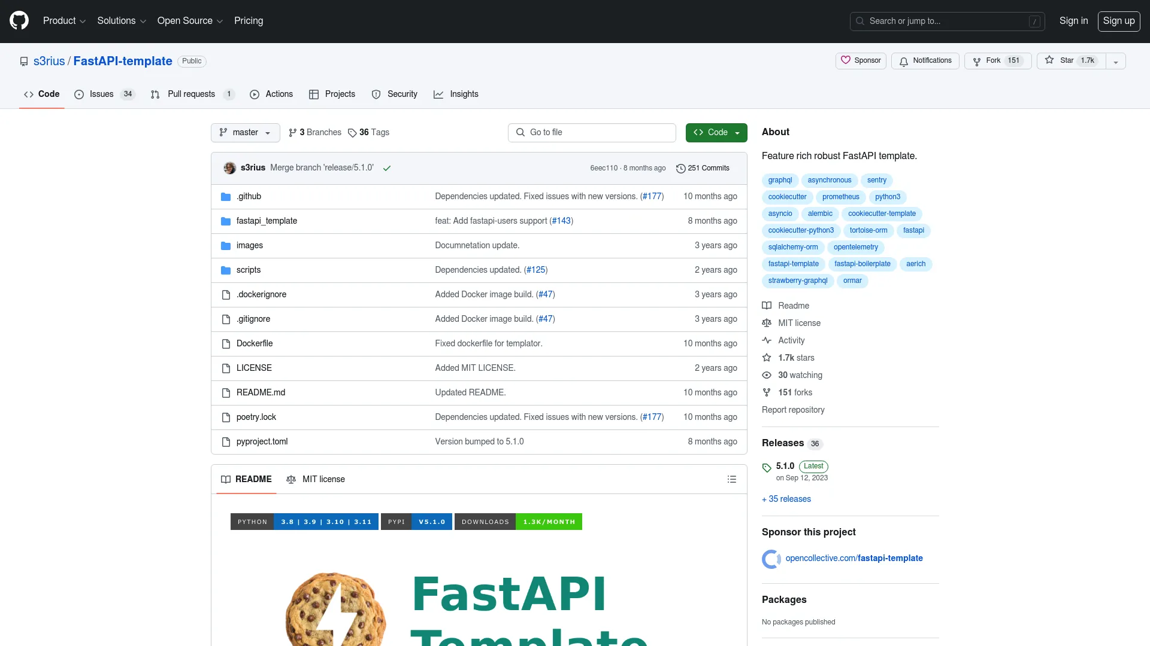The image size is (1150, 646).
Task: Click the Security shield icon in tabs
Action: click(x=376, y=94)
